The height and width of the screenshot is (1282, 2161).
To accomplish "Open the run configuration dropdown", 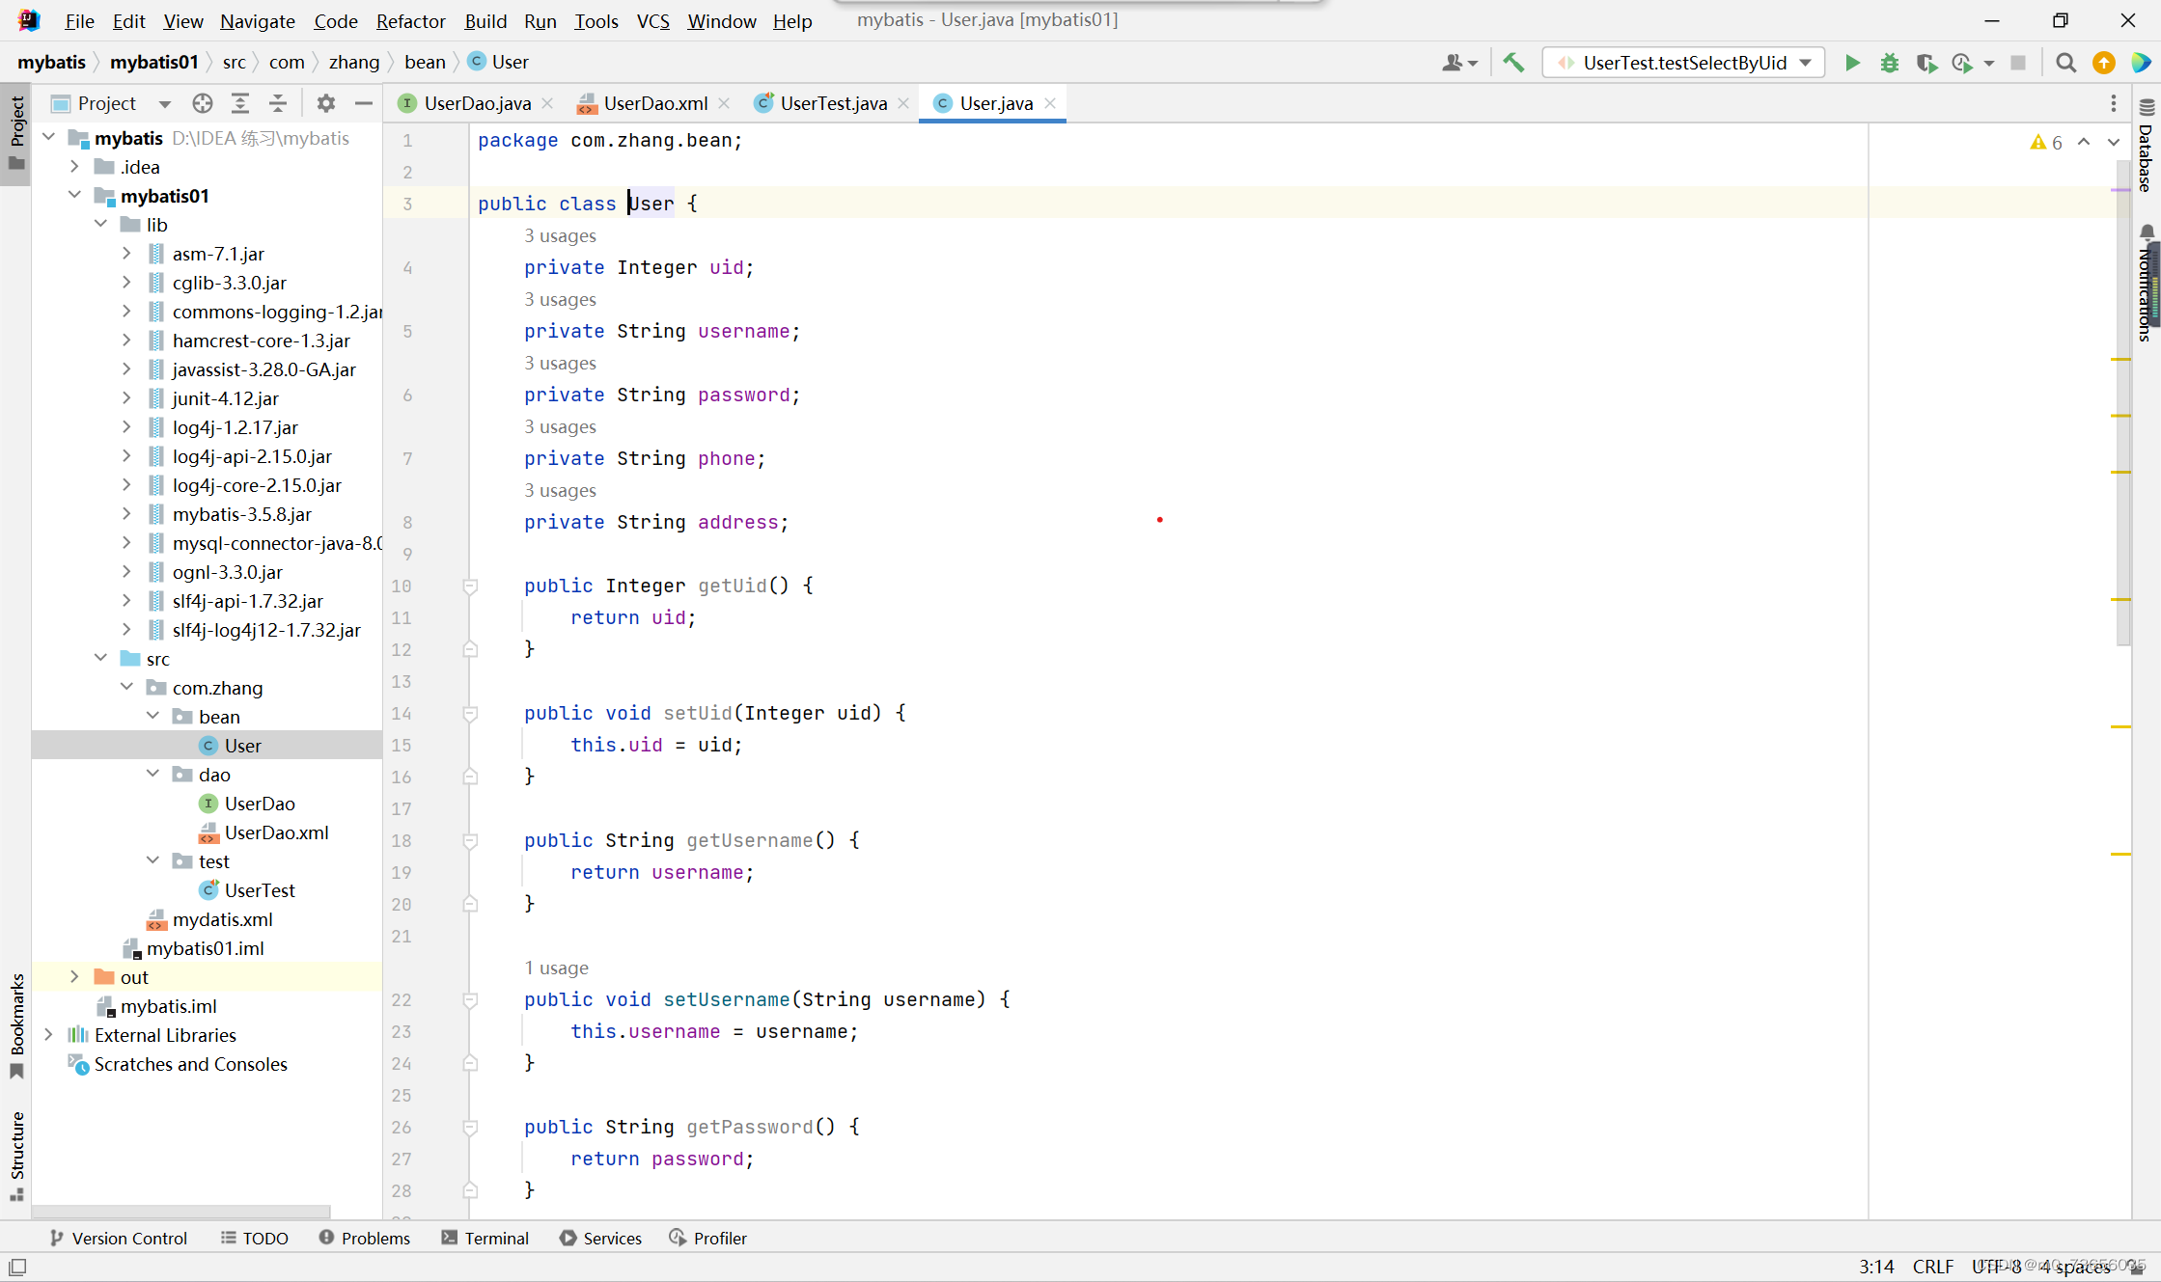I will (x=1805, y=63).
